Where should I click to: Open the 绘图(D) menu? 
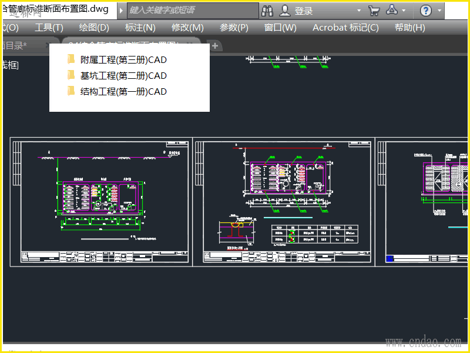(94, 28)
